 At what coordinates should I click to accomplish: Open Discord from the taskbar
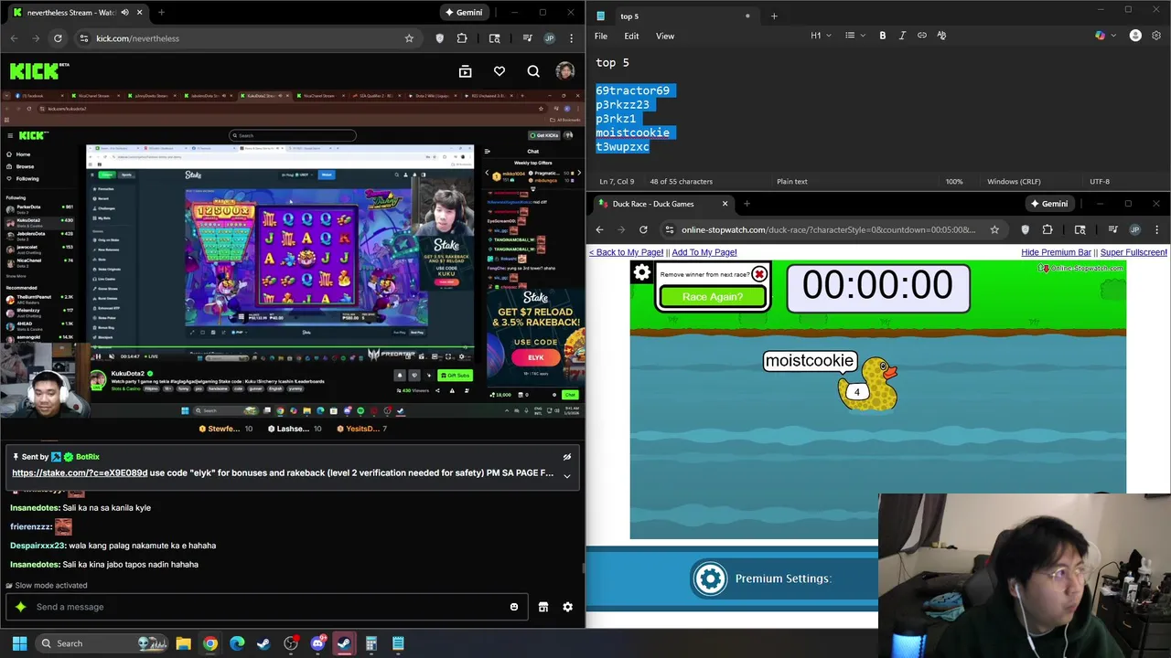pyautogui.click(x=317, y=643)
